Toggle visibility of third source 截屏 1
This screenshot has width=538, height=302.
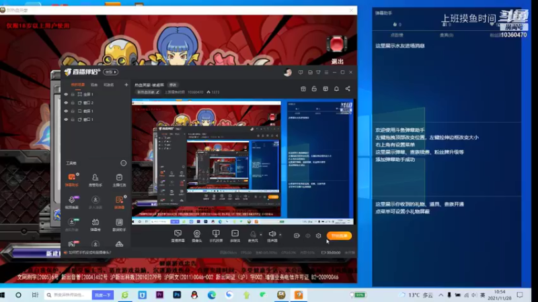[x=66, y=111]
